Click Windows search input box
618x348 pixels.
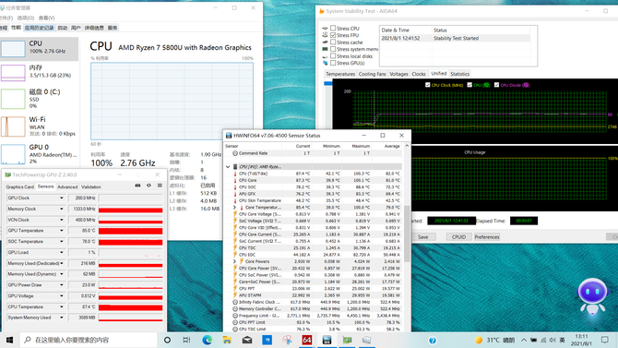(89, 340)
